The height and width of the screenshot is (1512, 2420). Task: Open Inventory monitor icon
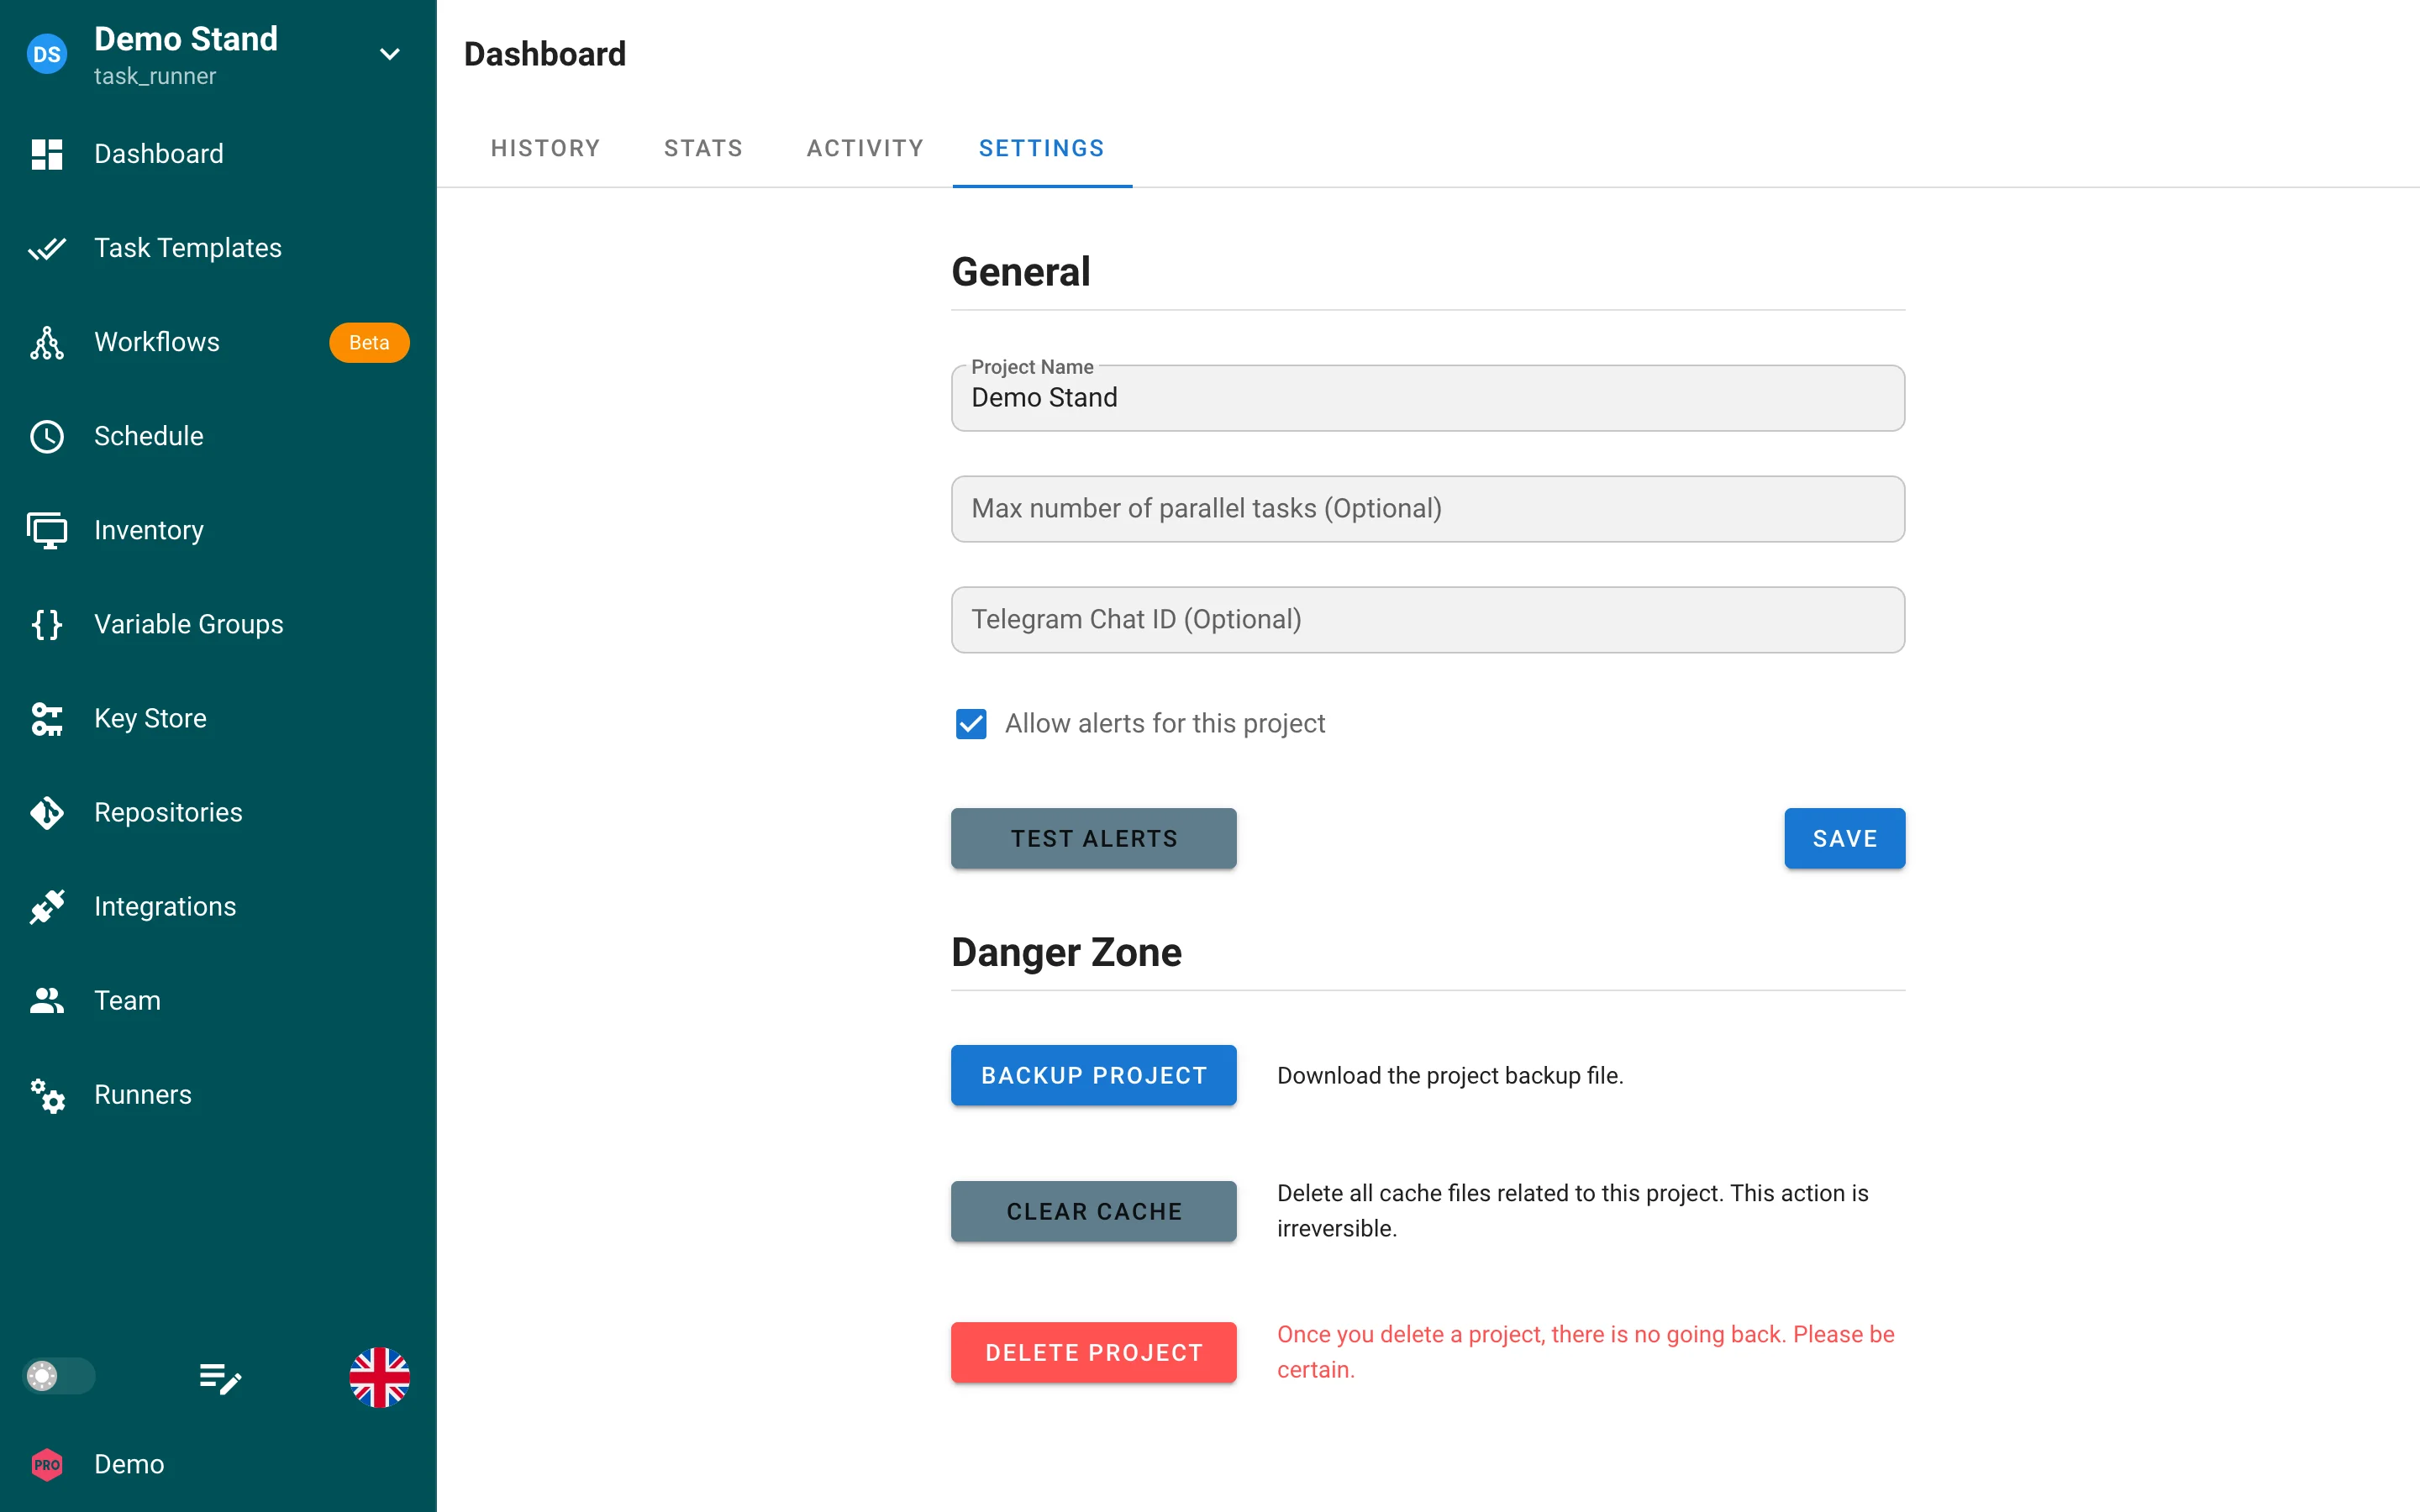point(46,530)
